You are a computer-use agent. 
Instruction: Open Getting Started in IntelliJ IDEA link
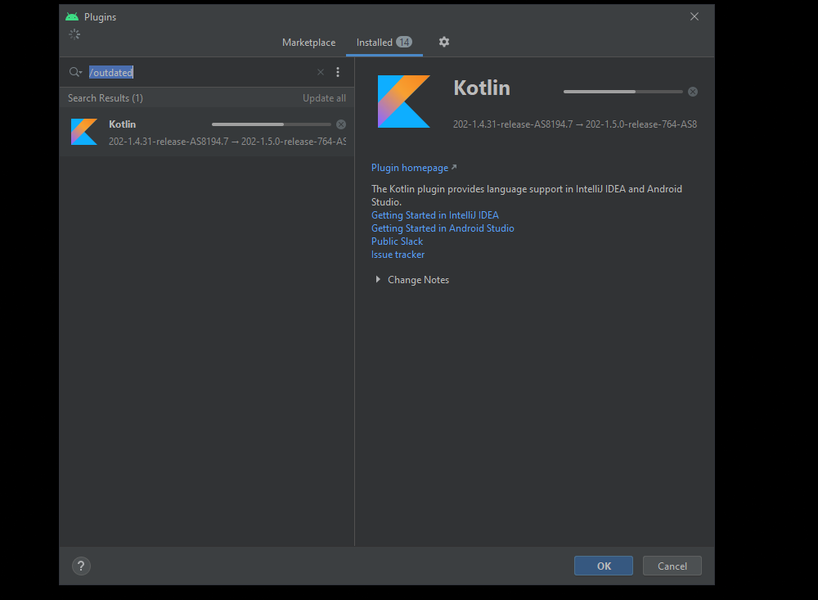pos(435,215)
